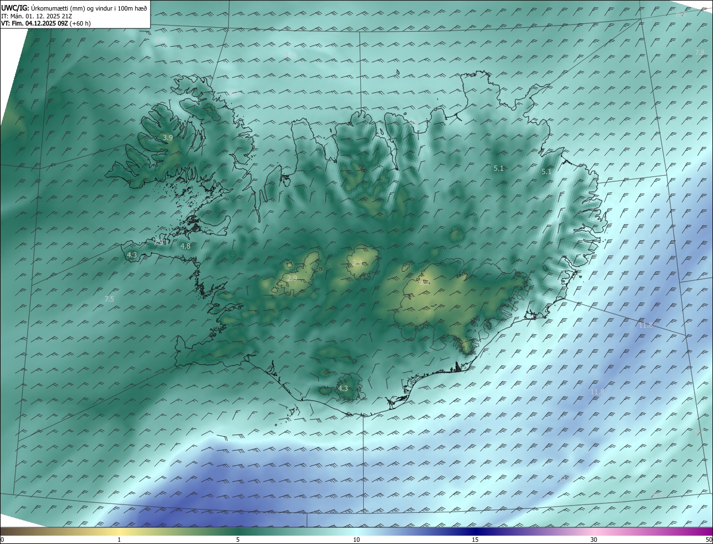Click the 'UWC/IG: Úrkomumætti (mm)' title line

(74, 8)
